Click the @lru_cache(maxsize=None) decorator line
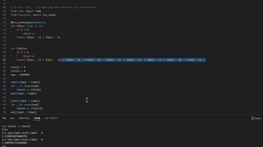 [x=28, y=22]
